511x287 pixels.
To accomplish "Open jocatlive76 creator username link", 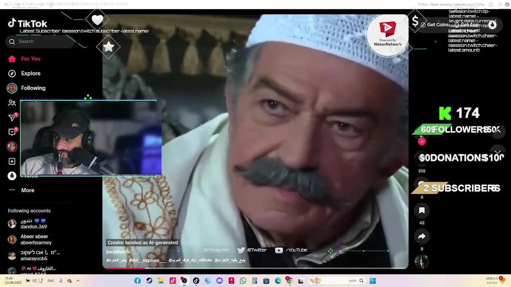I will 118,252.
